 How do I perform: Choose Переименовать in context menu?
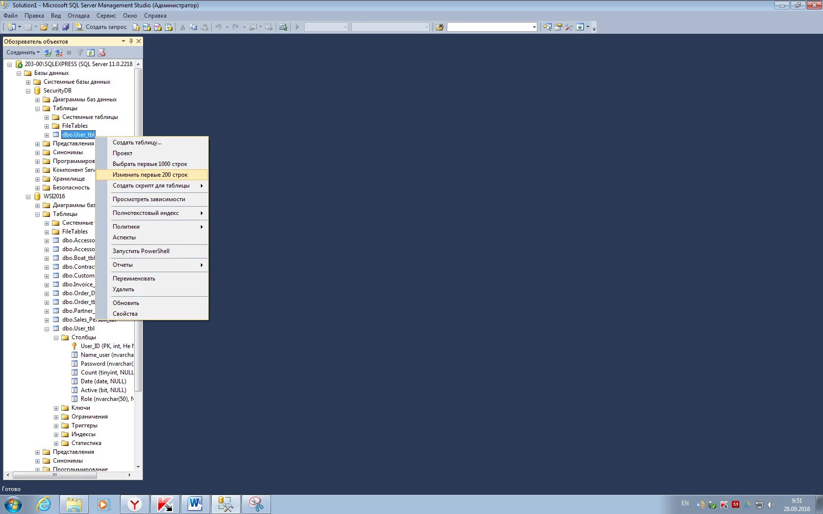[x=152, y=279]
